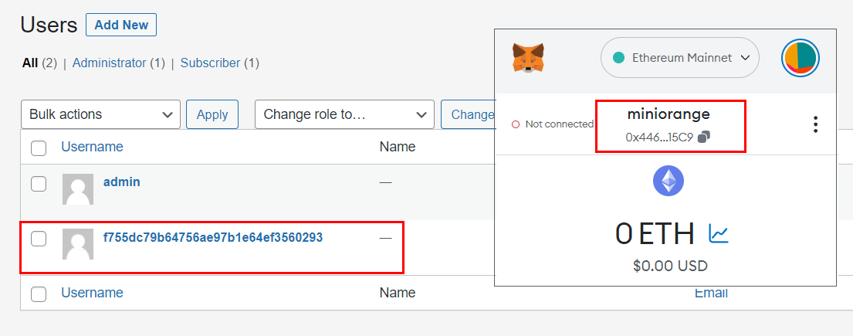The image size is (853, 336).
Task: Apply the selected bulk action
Action: (212, 114)
